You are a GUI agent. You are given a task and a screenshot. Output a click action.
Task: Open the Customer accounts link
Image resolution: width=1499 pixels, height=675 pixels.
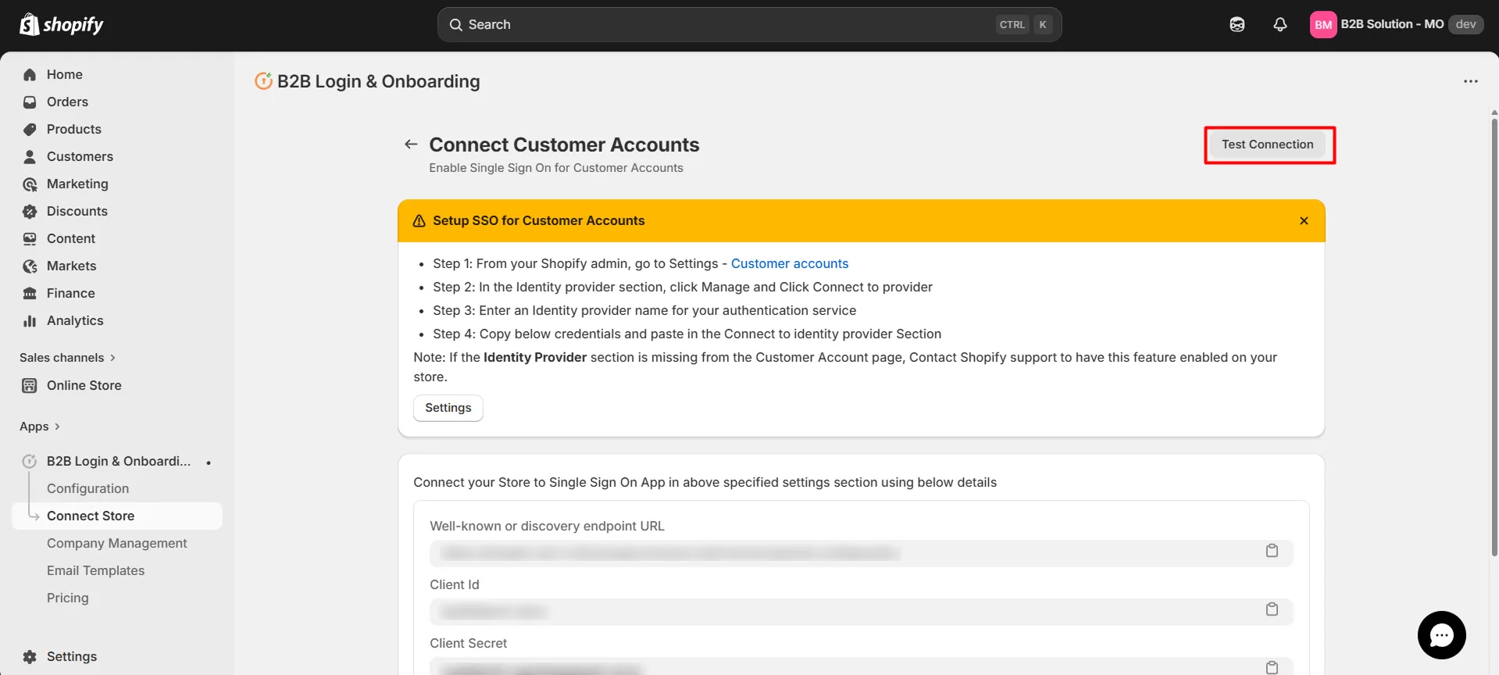point(789,264)
